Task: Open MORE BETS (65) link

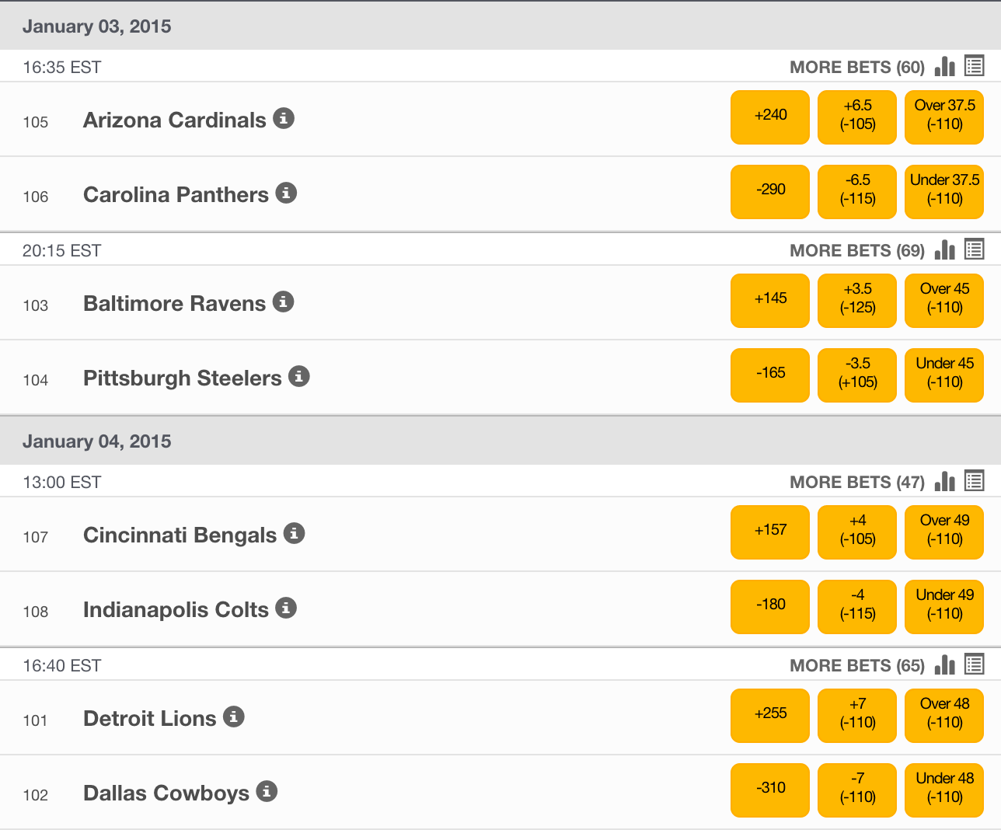Action: coord(856,666)
